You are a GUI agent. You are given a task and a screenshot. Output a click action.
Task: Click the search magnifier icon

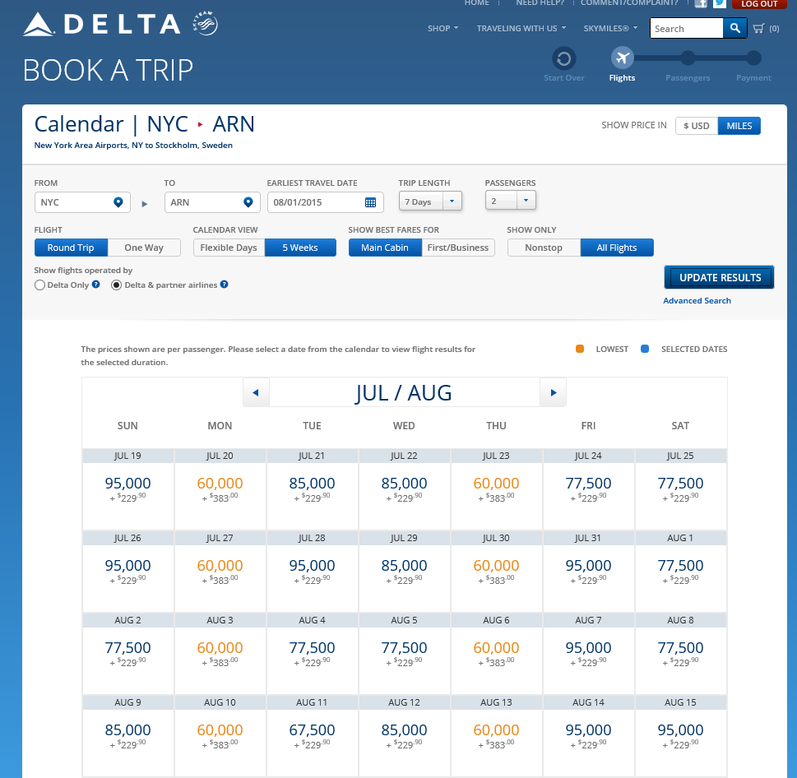[x=734, y=29]
